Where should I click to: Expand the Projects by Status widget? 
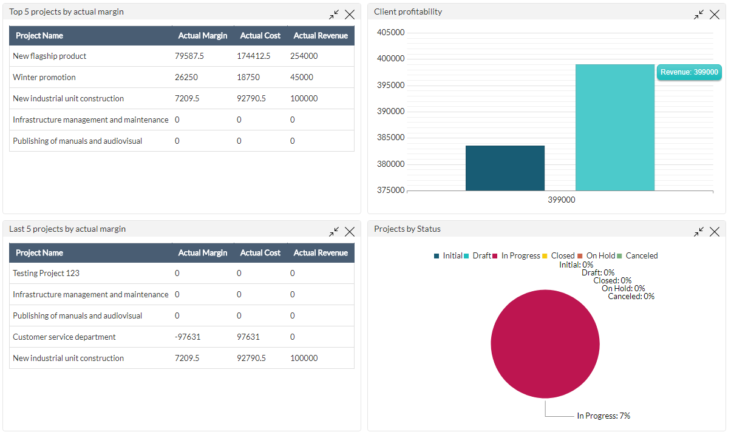[698, 231]
